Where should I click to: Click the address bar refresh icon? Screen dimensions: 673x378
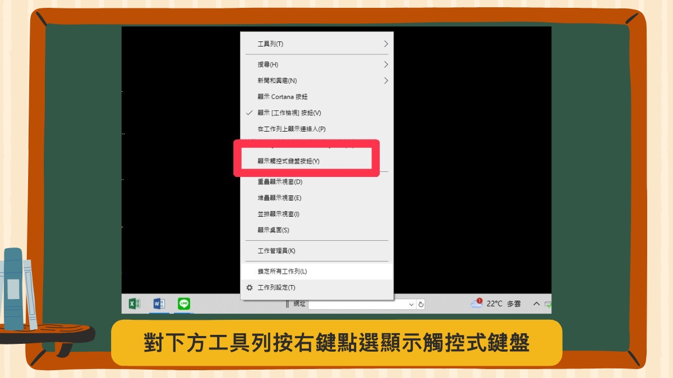pos(421,304)
